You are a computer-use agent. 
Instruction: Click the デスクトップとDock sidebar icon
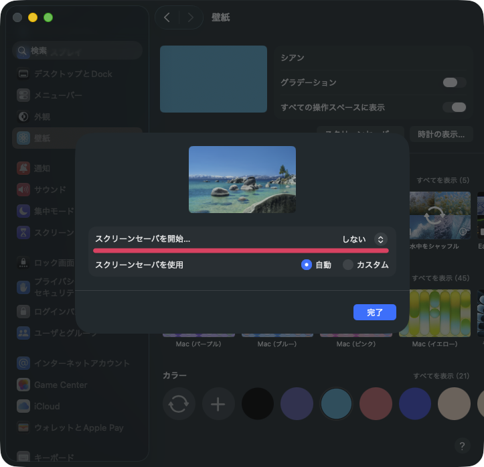(23, 74)
